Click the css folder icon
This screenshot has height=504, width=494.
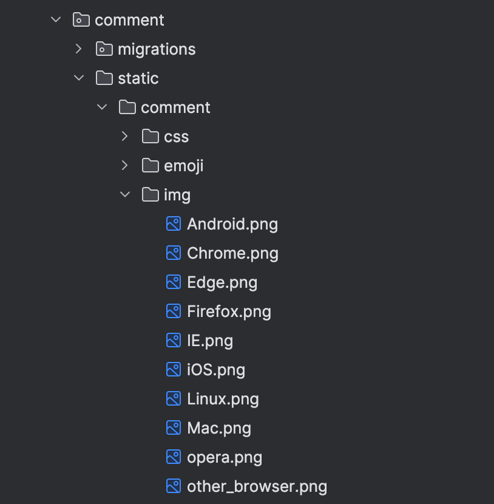click(151, 136)
